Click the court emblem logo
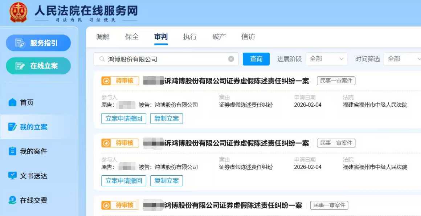 (16, 12)
